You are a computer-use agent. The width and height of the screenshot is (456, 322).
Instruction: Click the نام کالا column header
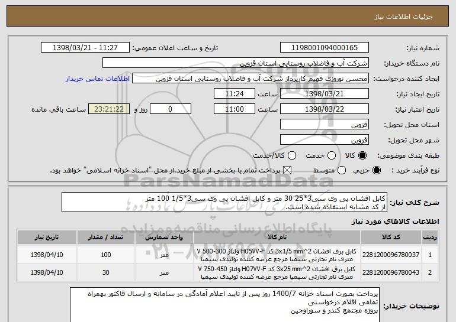pos(277,238)
